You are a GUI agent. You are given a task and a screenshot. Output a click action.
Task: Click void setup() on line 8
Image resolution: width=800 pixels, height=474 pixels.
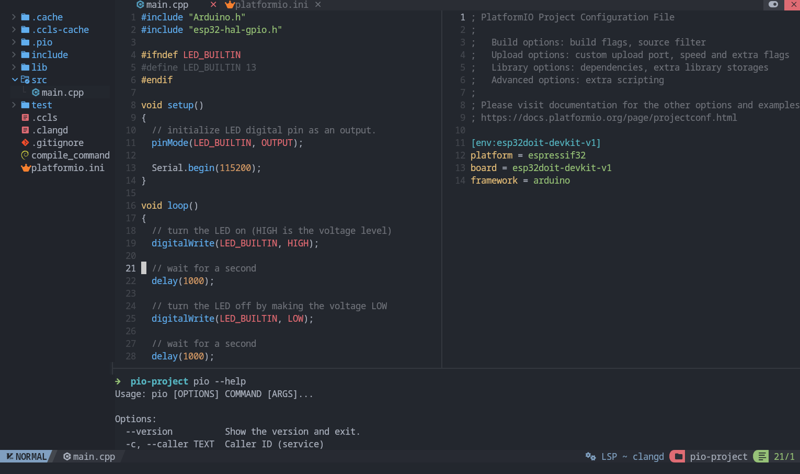(x=173, y=105)
